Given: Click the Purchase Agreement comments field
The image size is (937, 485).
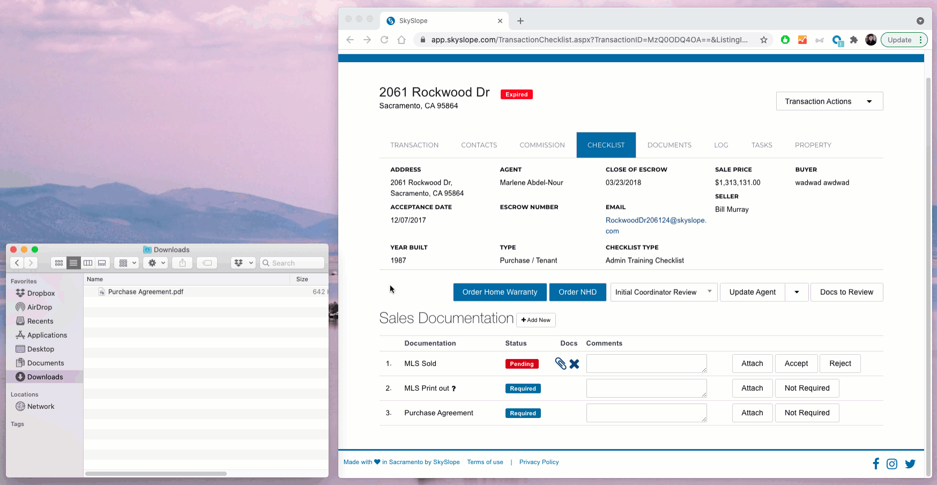Looking at the screenshot, I should pos(646,413).
